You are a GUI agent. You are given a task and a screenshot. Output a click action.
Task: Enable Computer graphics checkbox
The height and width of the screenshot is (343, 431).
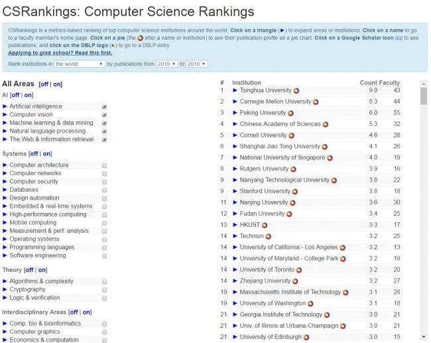(x=105, y=332)
